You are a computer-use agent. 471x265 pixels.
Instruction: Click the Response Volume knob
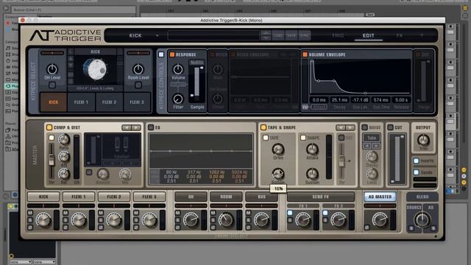pyautogui.click(x=178, y=69)
